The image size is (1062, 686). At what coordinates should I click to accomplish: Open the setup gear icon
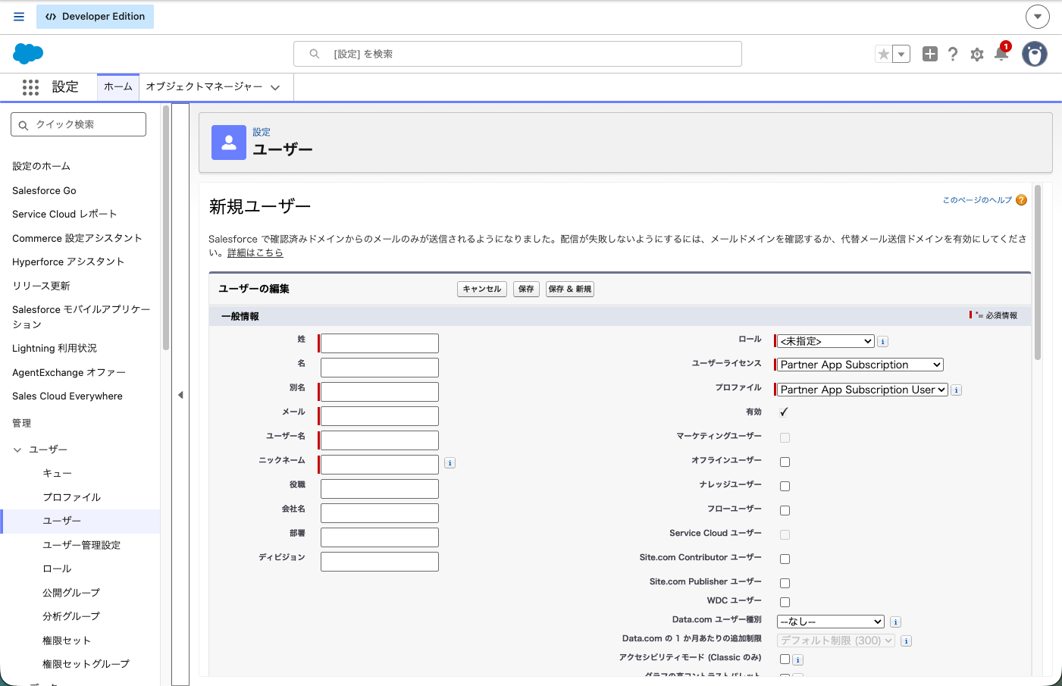(x=977, y=55)
